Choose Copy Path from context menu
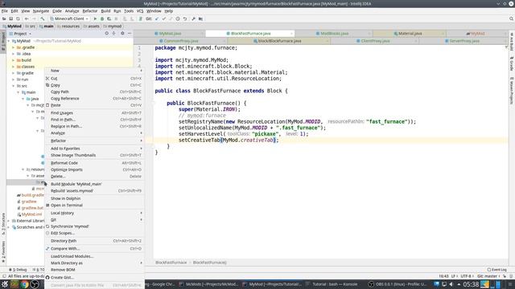The height and width of the screenshot is (289, 515). point(95,92)
